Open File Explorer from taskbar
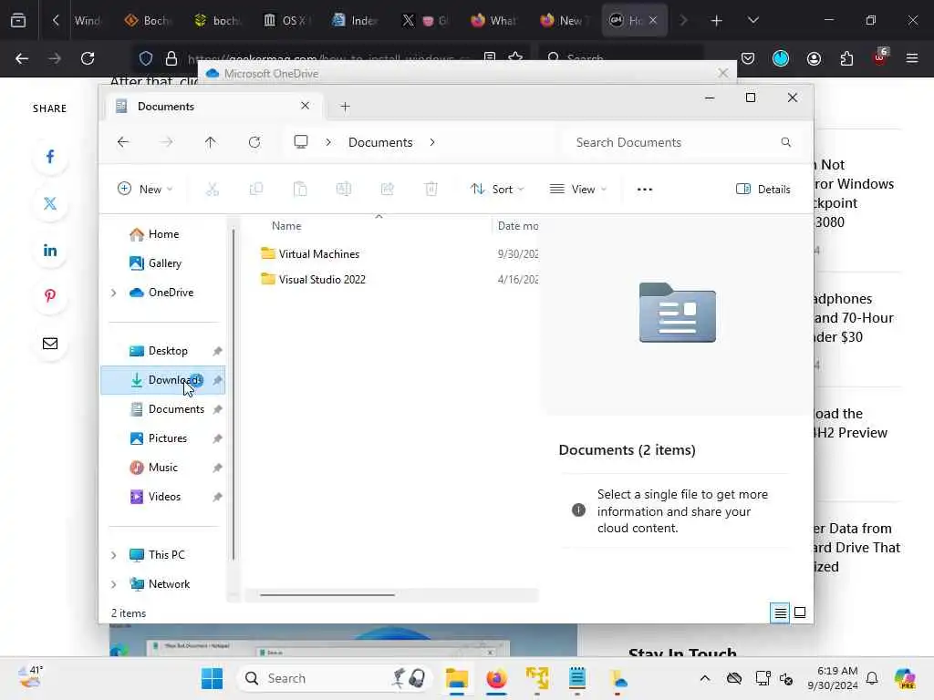934x700 pixels. point(457,678)
